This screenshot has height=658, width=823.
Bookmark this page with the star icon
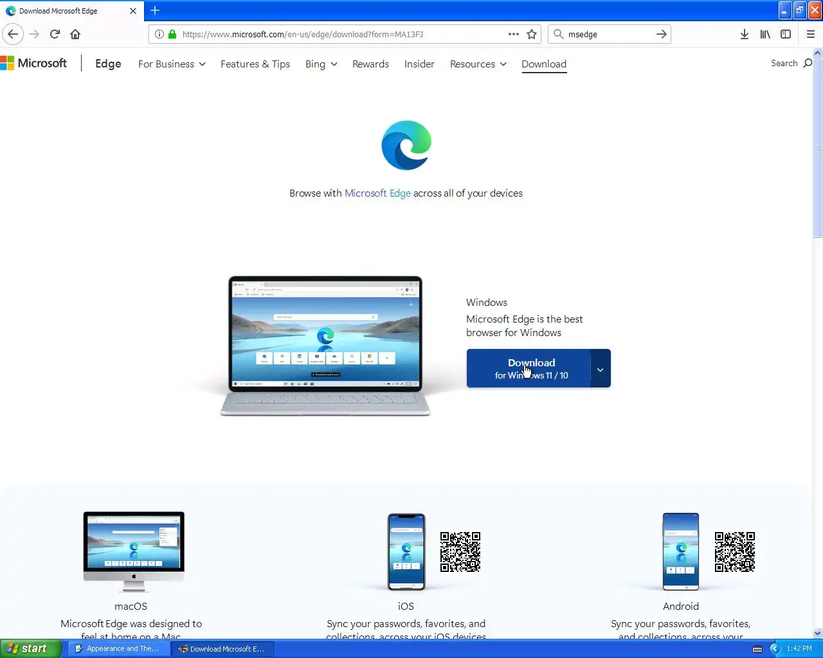pos(532,34)
